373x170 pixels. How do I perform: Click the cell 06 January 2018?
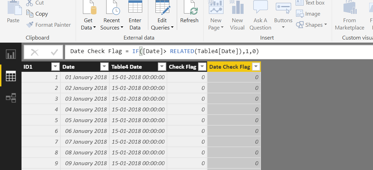click(85, 131)
